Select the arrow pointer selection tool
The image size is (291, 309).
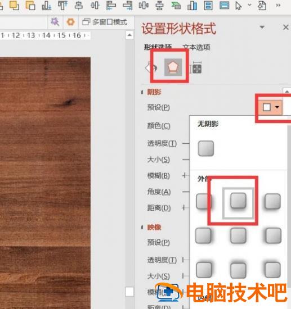tap(239, 5)
